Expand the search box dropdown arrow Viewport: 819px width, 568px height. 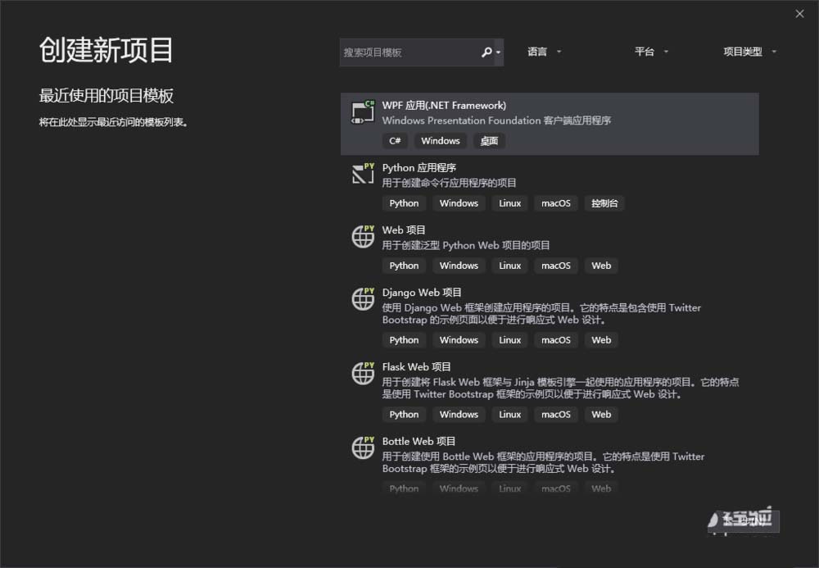point(498,52)
